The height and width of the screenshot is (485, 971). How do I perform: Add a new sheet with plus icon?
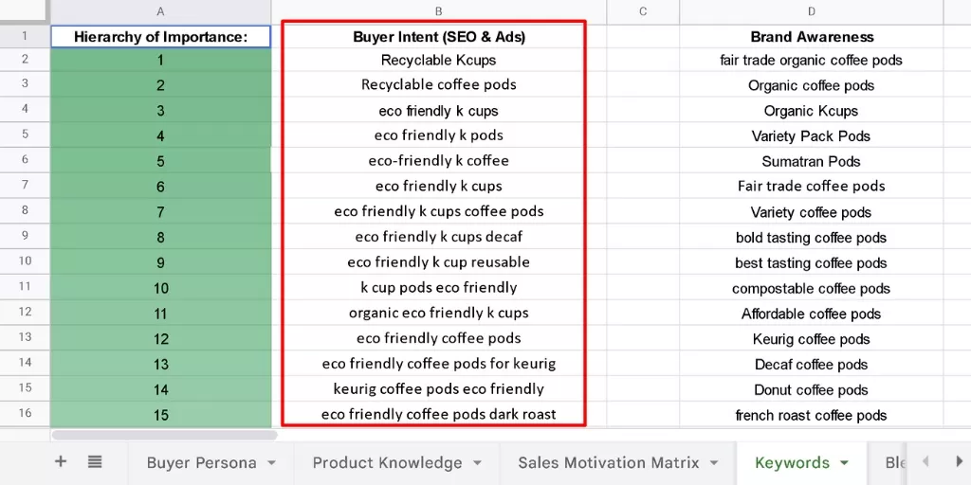(60, 461)
